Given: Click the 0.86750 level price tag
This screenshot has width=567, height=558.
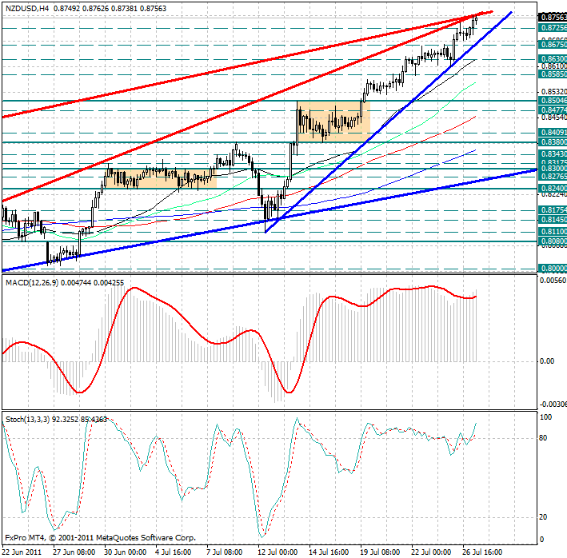Looking at the screenshot, I should 553,45.
